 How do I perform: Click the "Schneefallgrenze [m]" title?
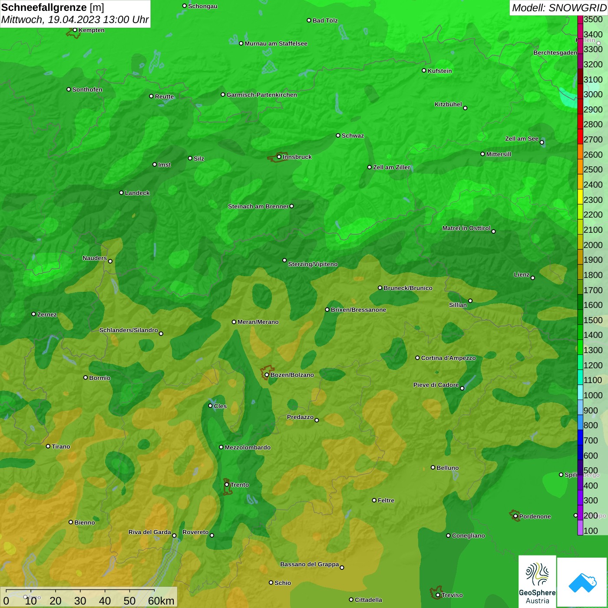53,7
